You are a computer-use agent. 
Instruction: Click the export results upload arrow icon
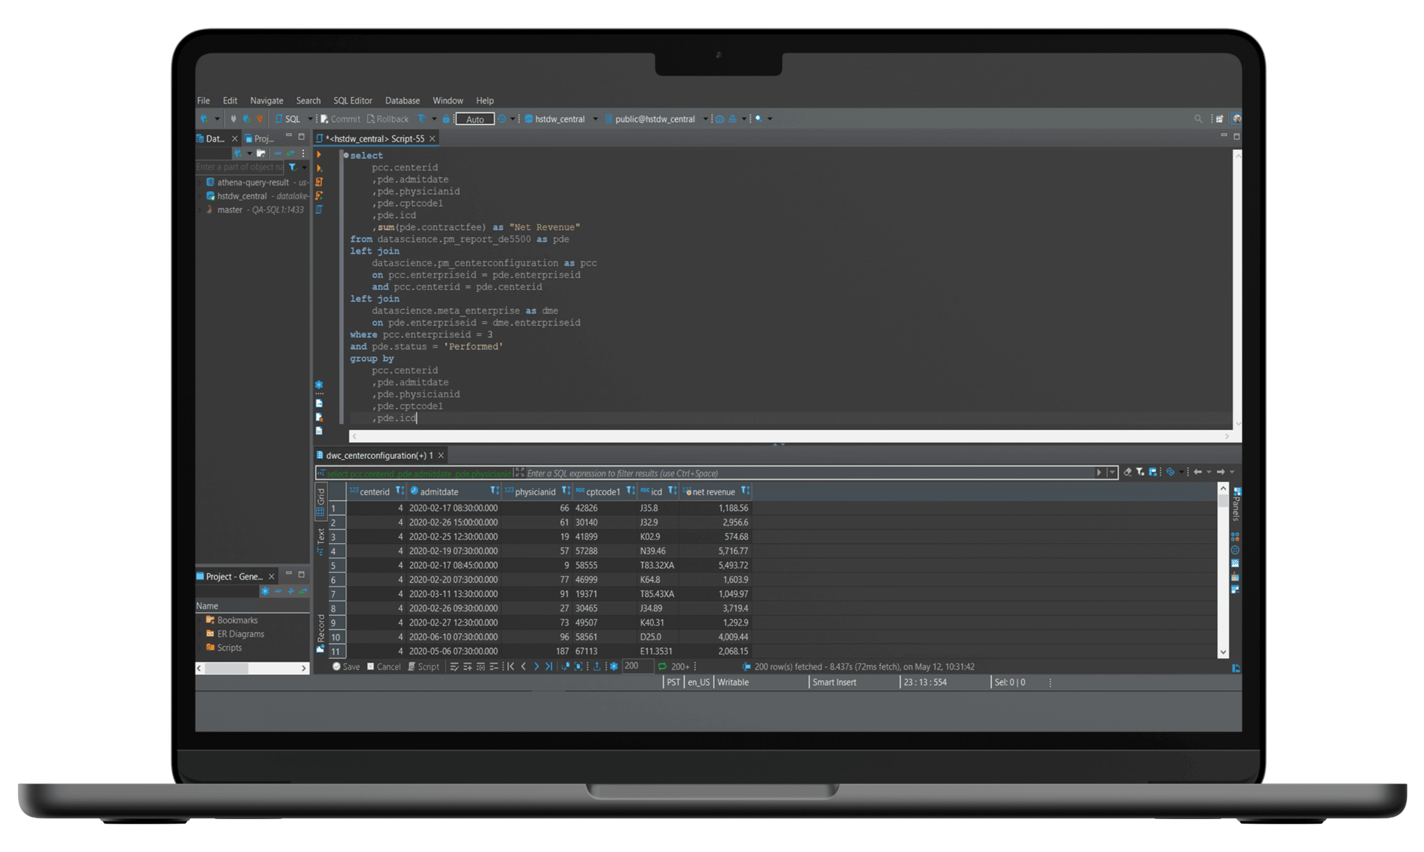click(x=597, y=666)
